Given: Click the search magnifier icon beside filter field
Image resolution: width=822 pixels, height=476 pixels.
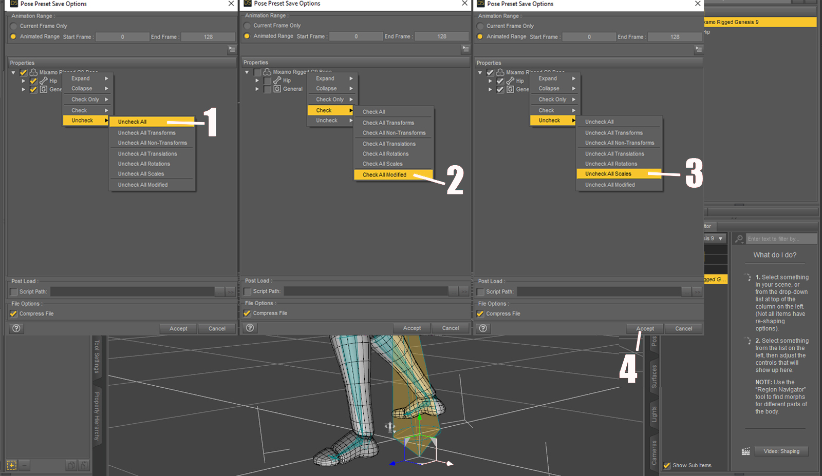Looking at the screenshot, I should (x=739, y=239).
